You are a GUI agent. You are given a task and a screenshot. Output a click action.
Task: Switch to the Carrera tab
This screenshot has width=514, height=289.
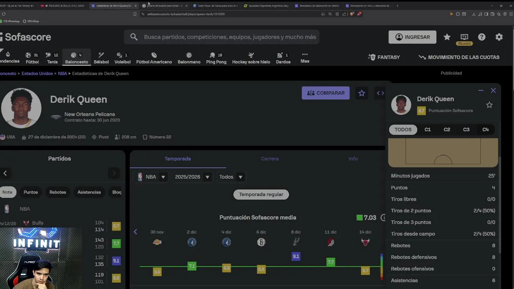[x=270, y=159]
